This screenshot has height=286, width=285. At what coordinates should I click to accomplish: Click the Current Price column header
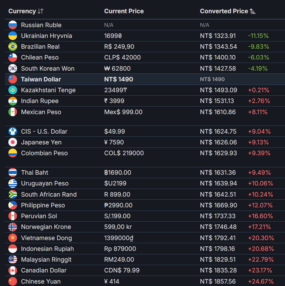tap(124, 11)
